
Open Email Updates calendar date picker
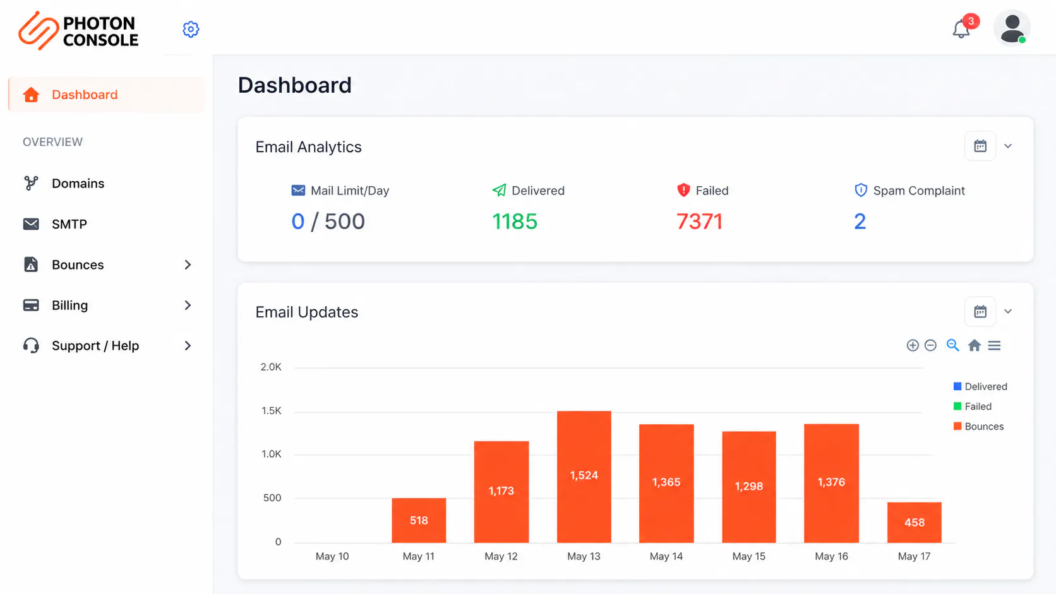point(980,311)
